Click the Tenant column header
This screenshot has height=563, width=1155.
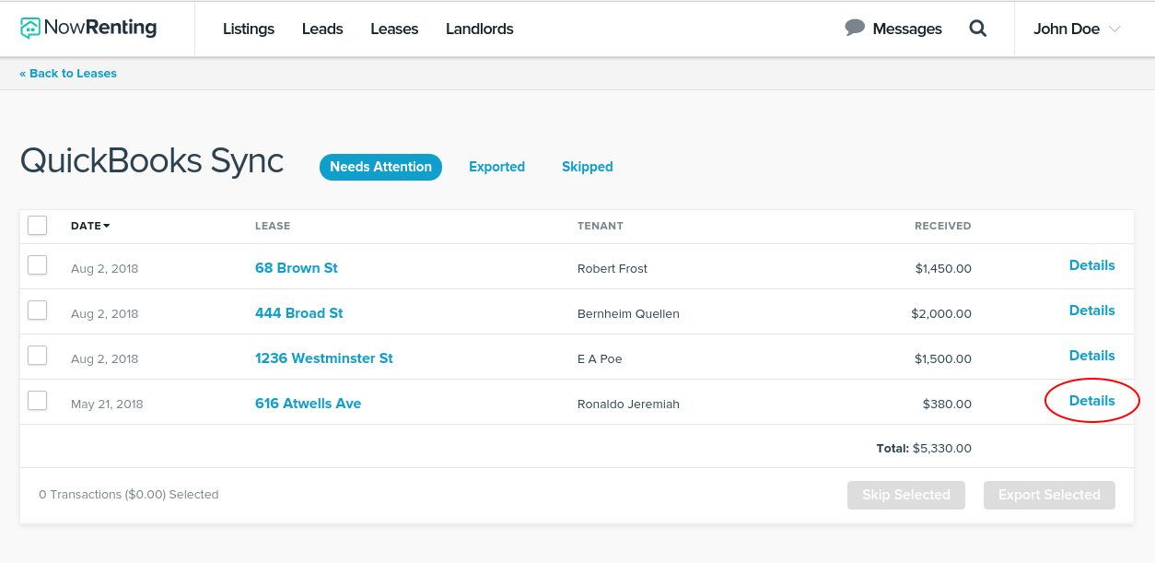[601, 226]
